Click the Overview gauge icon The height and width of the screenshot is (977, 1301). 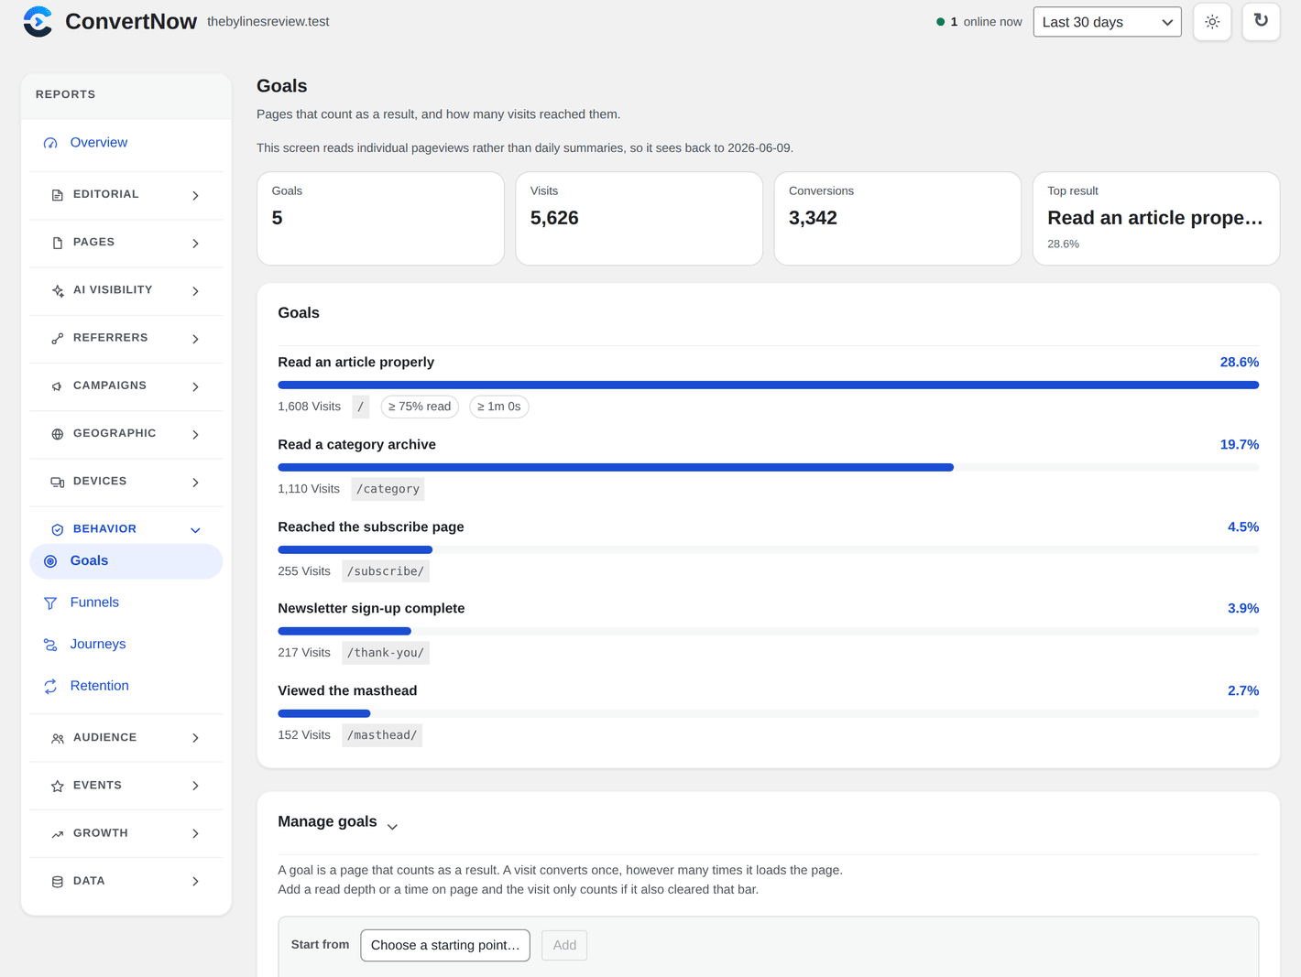(x=50, y=143)
